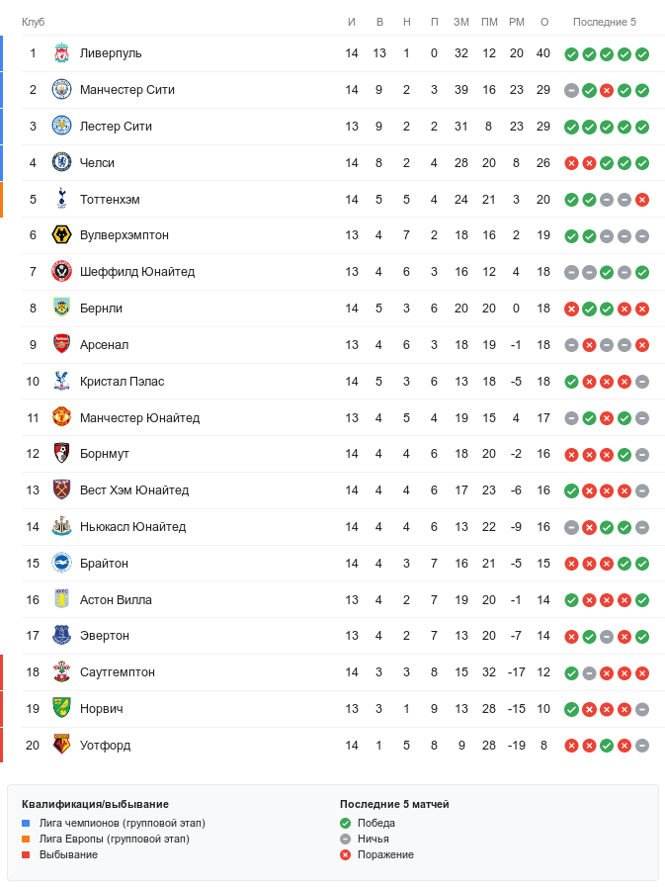Viewport: 665px width, 887px height.
Task: Click the Watford club crest icon
Action: pyautogui.click(x=61, y=746)
